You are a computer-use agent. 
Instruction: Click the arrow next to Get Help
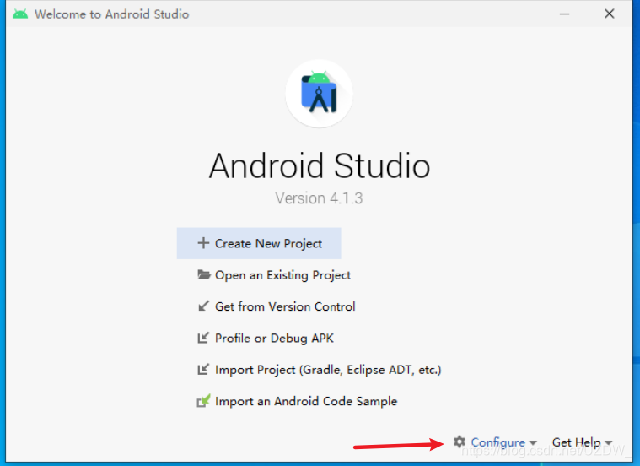tap(609, 443)
